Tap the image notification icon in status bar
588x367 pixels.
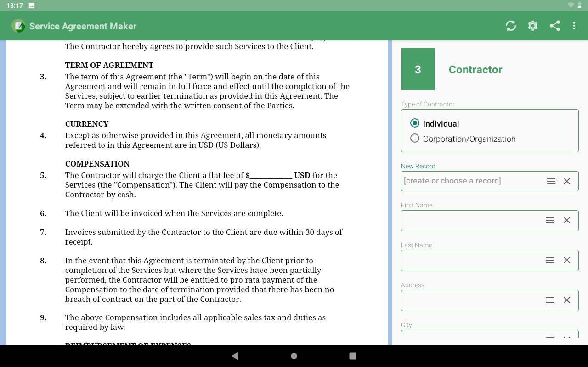pos(32,6)
